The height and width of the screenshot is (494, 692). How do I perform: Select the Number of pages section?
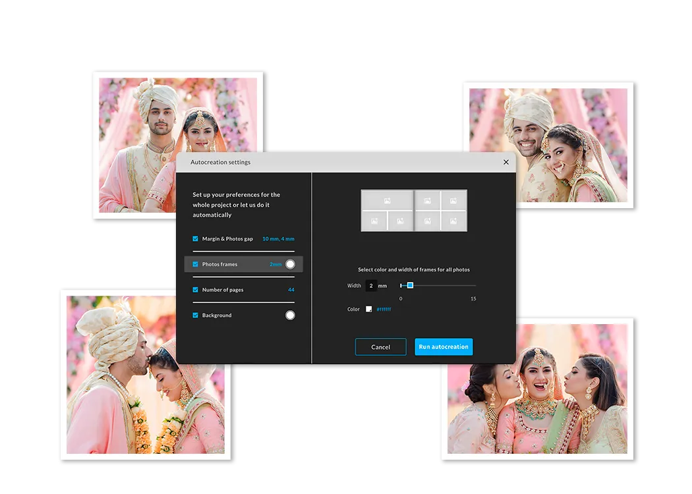point(223,290)
